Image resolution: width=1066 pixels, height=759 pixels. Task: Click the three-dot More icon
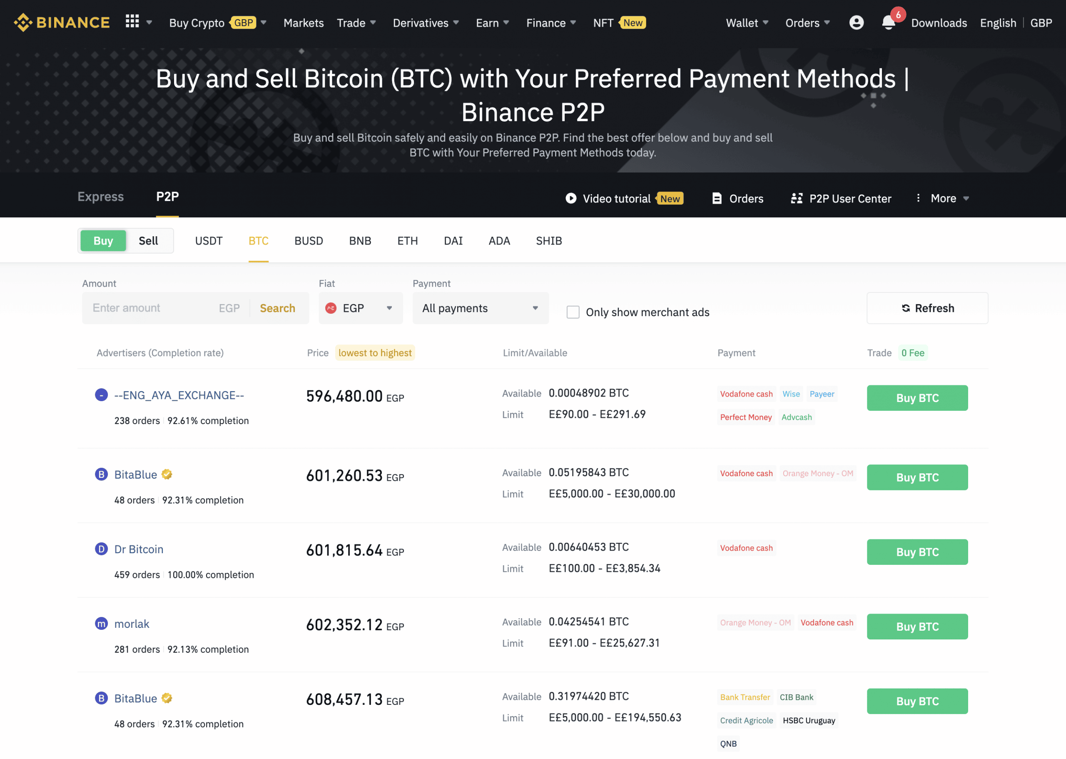(x=919, y=198)
